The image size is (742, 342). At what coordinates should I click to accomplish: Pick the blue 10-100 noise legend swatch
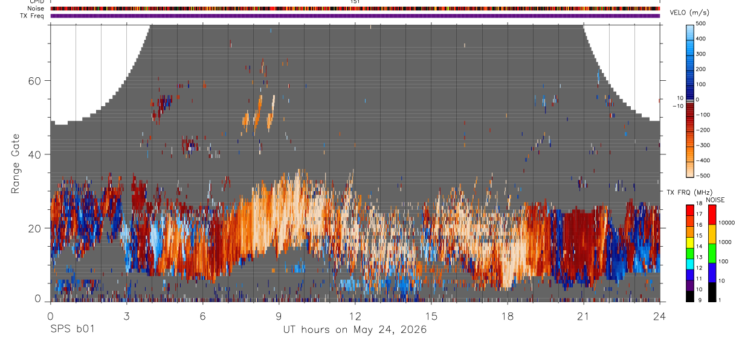(x=711, y=272)
